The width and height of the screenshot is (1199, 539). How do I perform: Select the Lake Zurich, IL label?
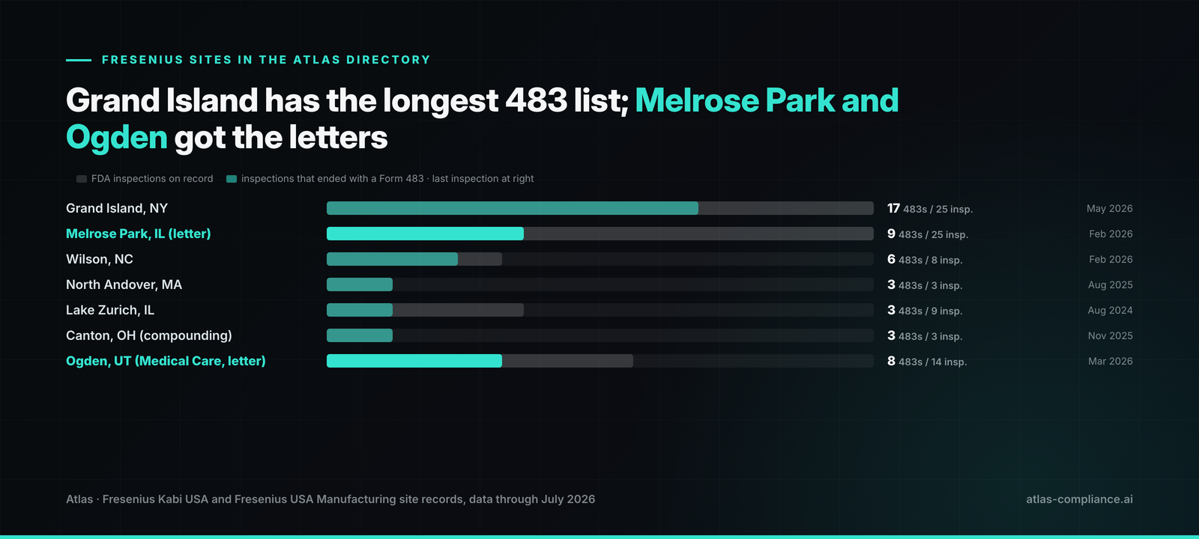pos(110,310)
